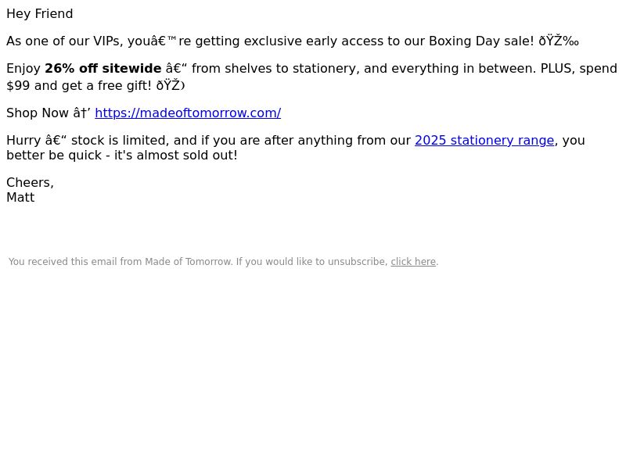Click the garbled arrow symbol after 'Shop Now'
Image resolution: width=626 pixels, height=469 pixels.
(x=82, y=113)
